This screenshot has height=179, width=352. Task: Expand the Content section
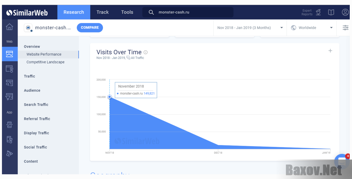point(31,162)
